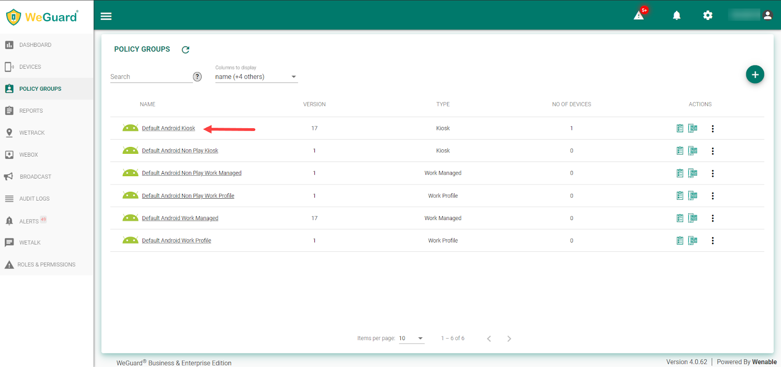Open more actions for Default Android Work Managed
Viewport: 781px width, 367px height.
coord(713,219)
